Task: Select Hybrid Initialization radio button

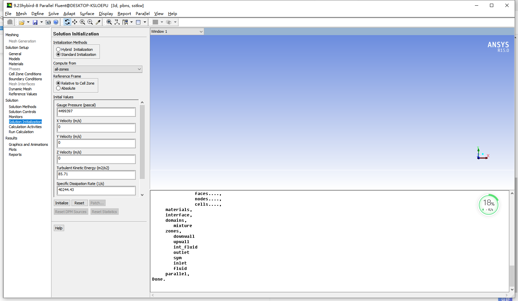Action: point(58,49)
